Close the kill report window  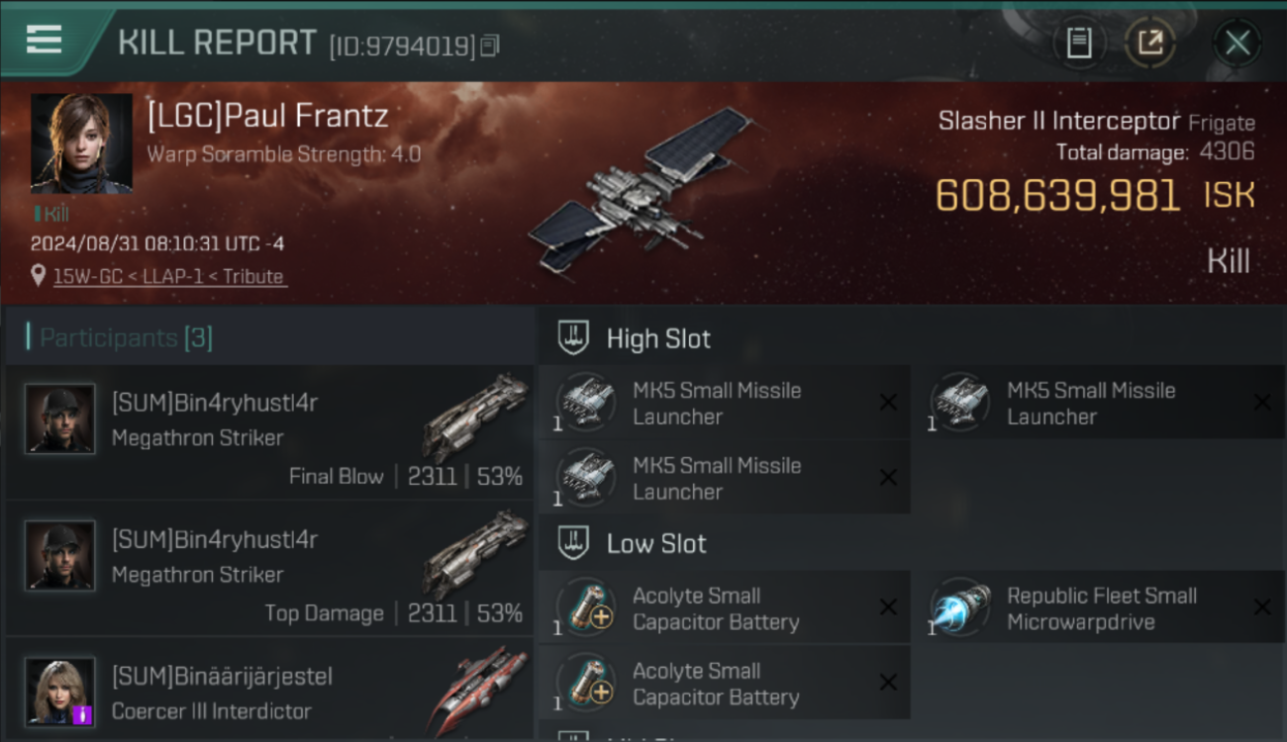tap(1237, 43)
